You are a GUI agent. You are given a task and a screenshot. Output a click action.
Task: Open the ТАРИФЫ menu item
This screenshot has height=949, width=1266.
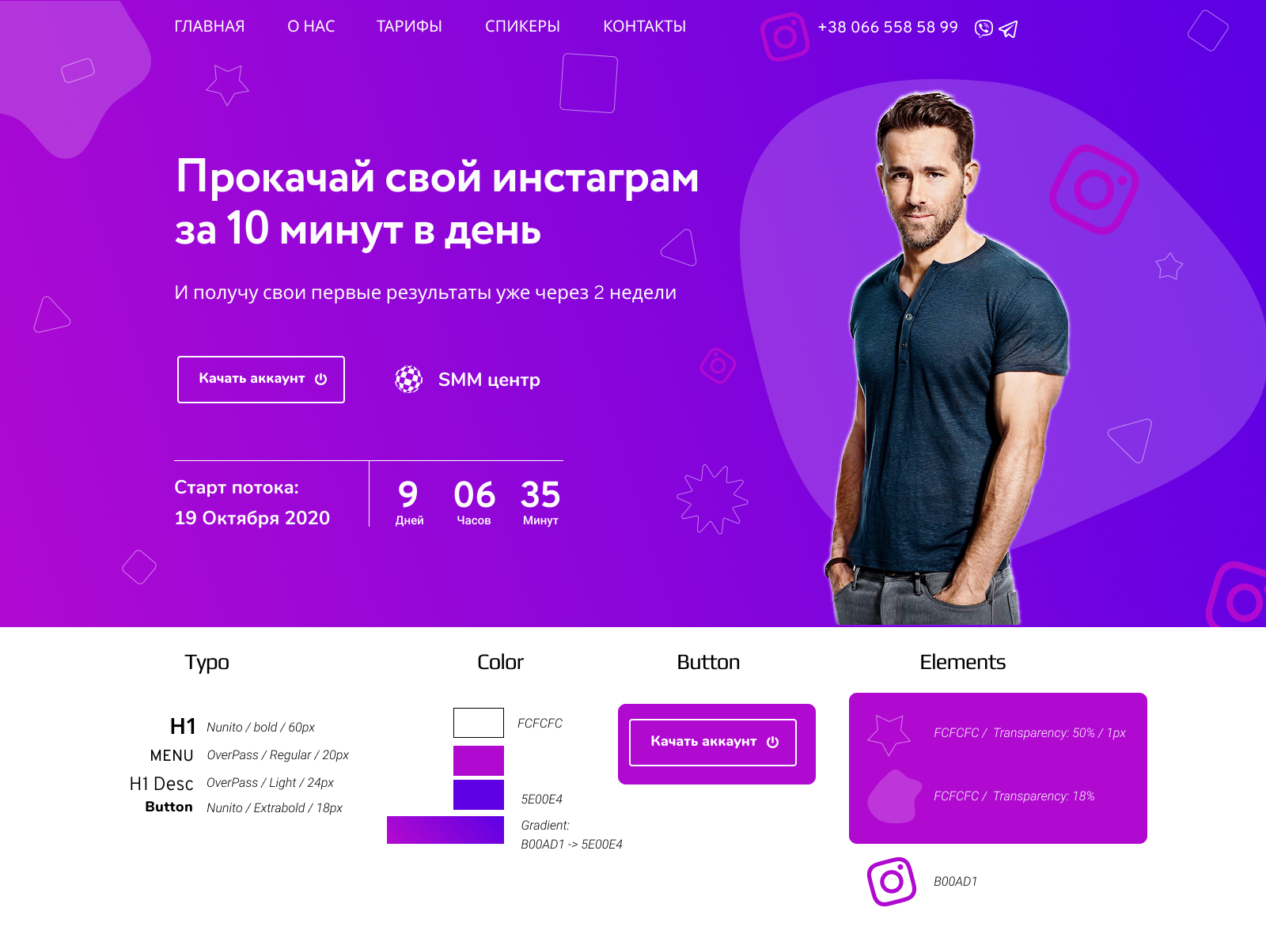[409, 26]
